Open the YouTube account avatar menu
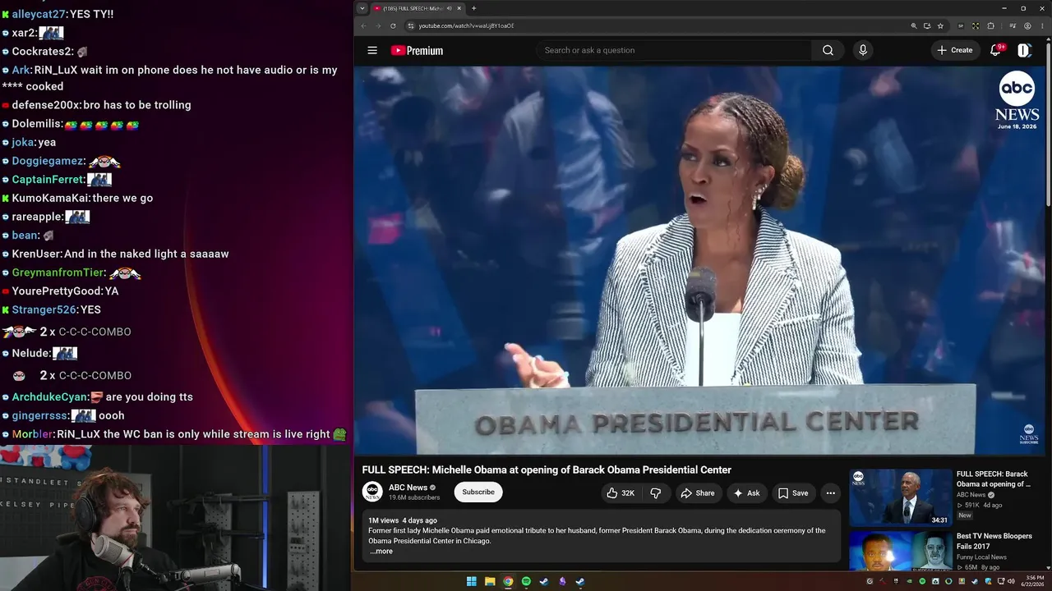 pos(1024,50)
